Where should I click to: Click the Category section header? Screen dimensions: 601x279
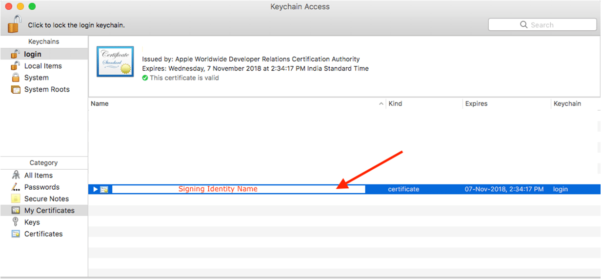click(43, 163)
